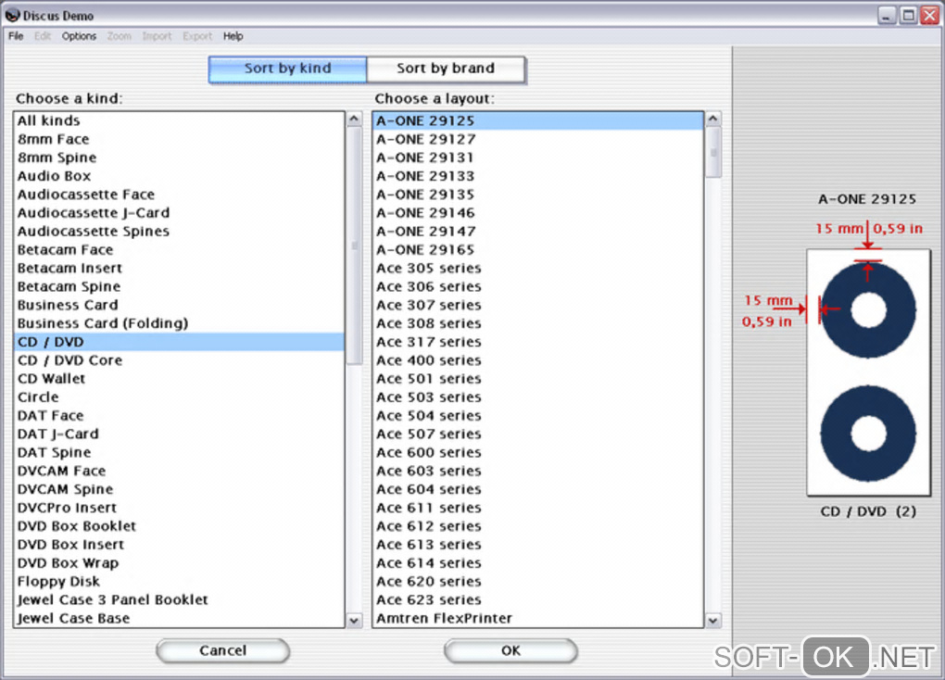The image size is (945, 680).
Task: Select '8mm Face' kind
Action: 179,139
